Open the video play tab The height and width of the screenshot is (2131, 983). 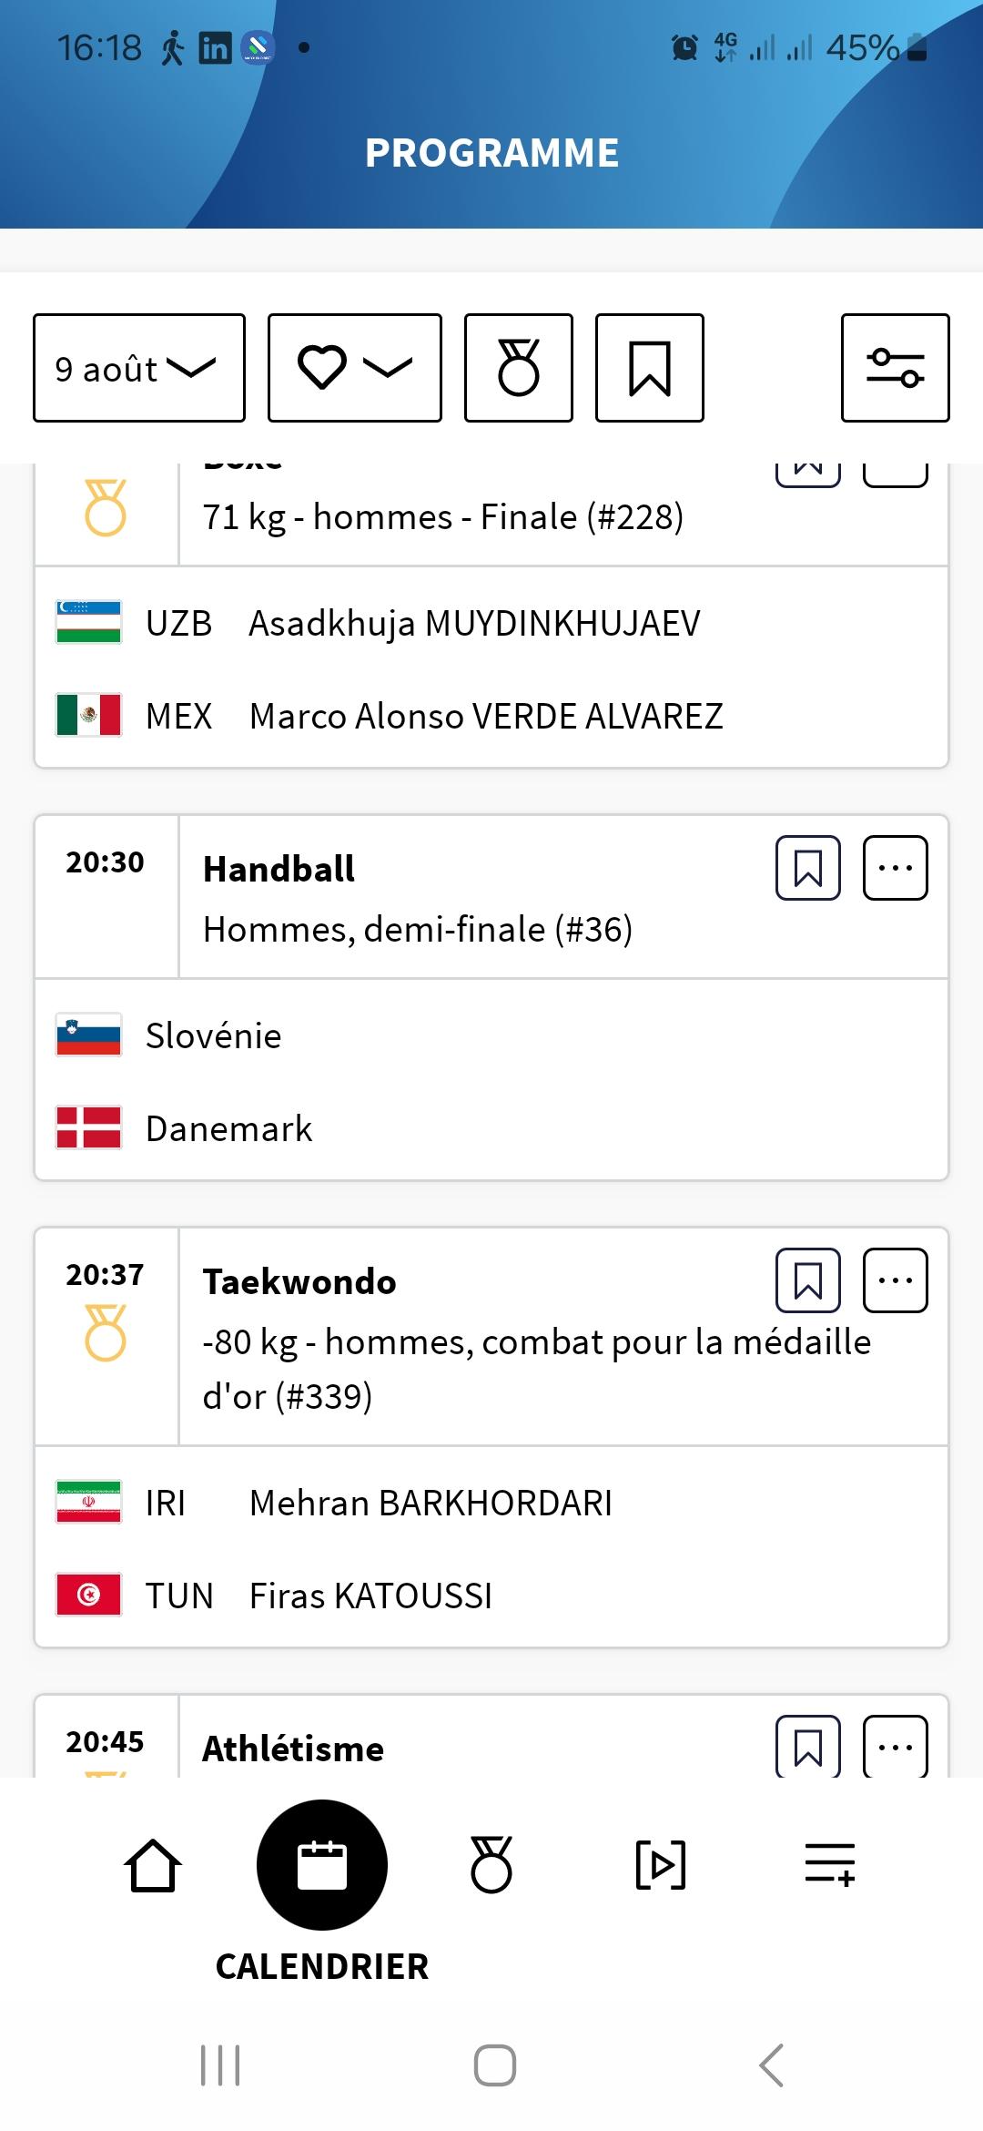(x=661, y=1865)
